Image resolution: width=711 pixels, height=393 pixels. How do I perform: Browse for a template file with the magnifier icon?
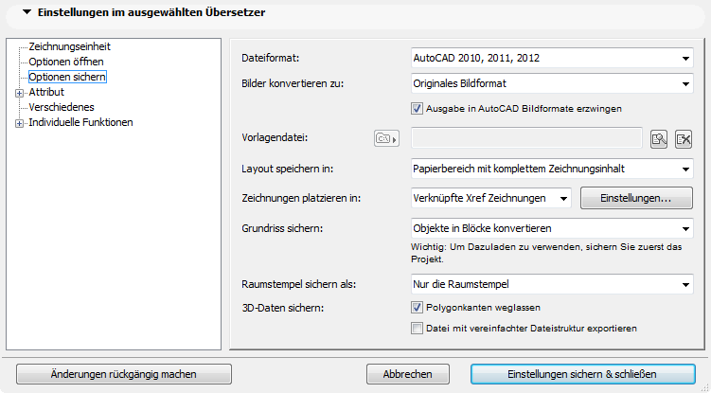[x=659, y=139]
